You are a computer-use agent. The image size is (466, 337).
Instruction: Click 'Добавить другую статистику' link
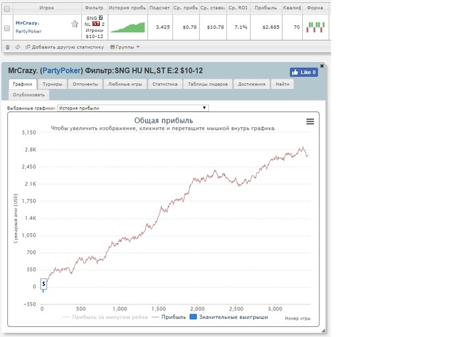tap(65, 47)
